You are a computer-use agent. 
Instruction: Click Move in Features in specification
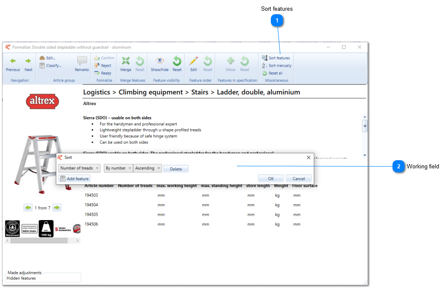(230, 64)
